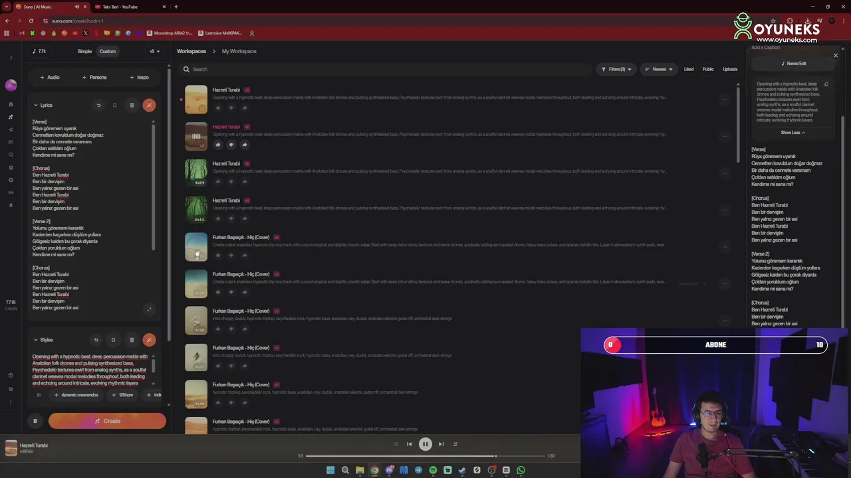Open Spotify from the Windows taskbar
This screenshot has width=851, height=478.
coord(433,470)
